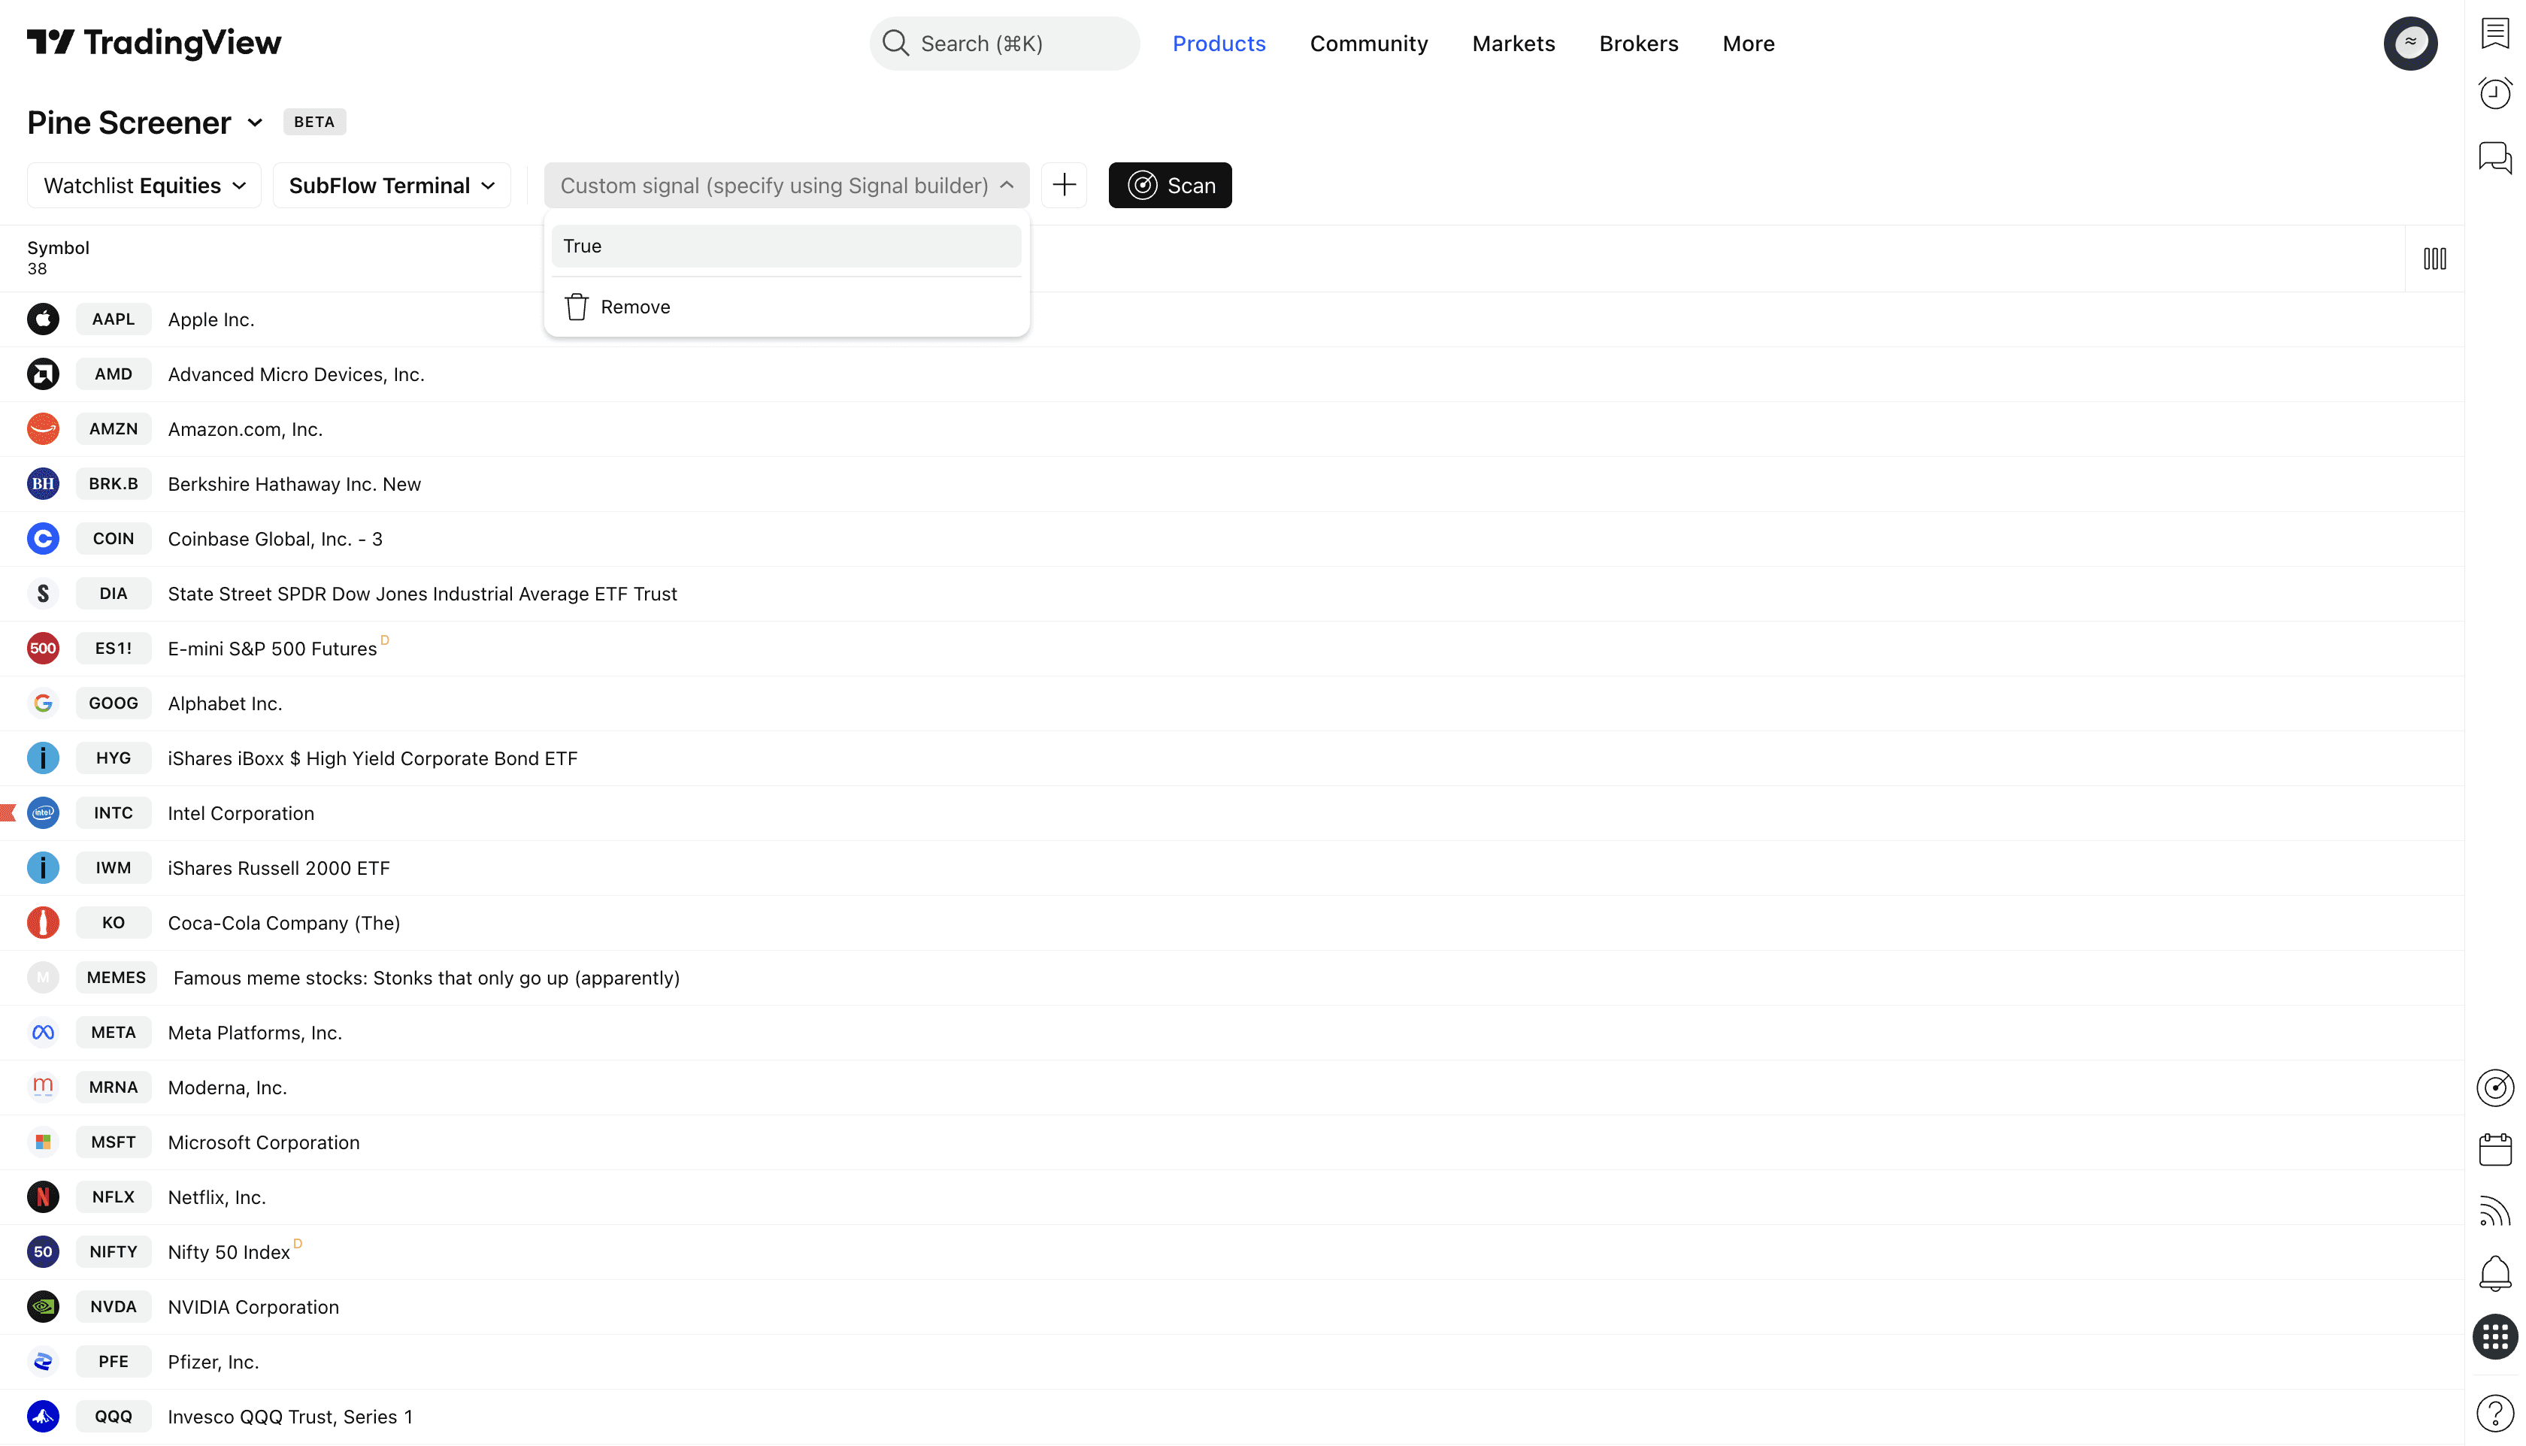
Task: Open the watchlist panel icon in the sidebar
Action: click(2494, 34)
